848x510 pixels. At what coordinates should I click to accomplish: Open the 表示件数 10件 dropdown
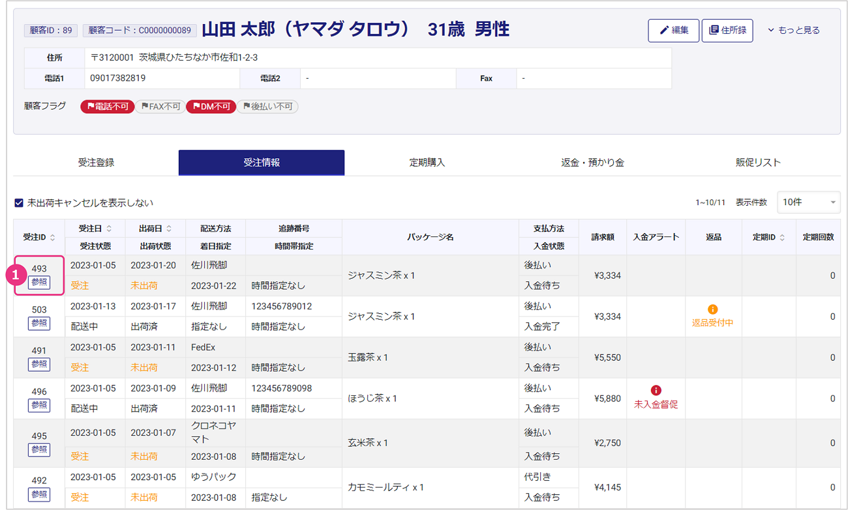pyautogui.click(x=808, y=203)
